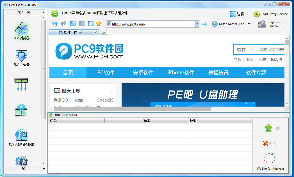Start Proxy Service play icon
The width and height of the screenshot is (294, 177).
tap(256, 14)
